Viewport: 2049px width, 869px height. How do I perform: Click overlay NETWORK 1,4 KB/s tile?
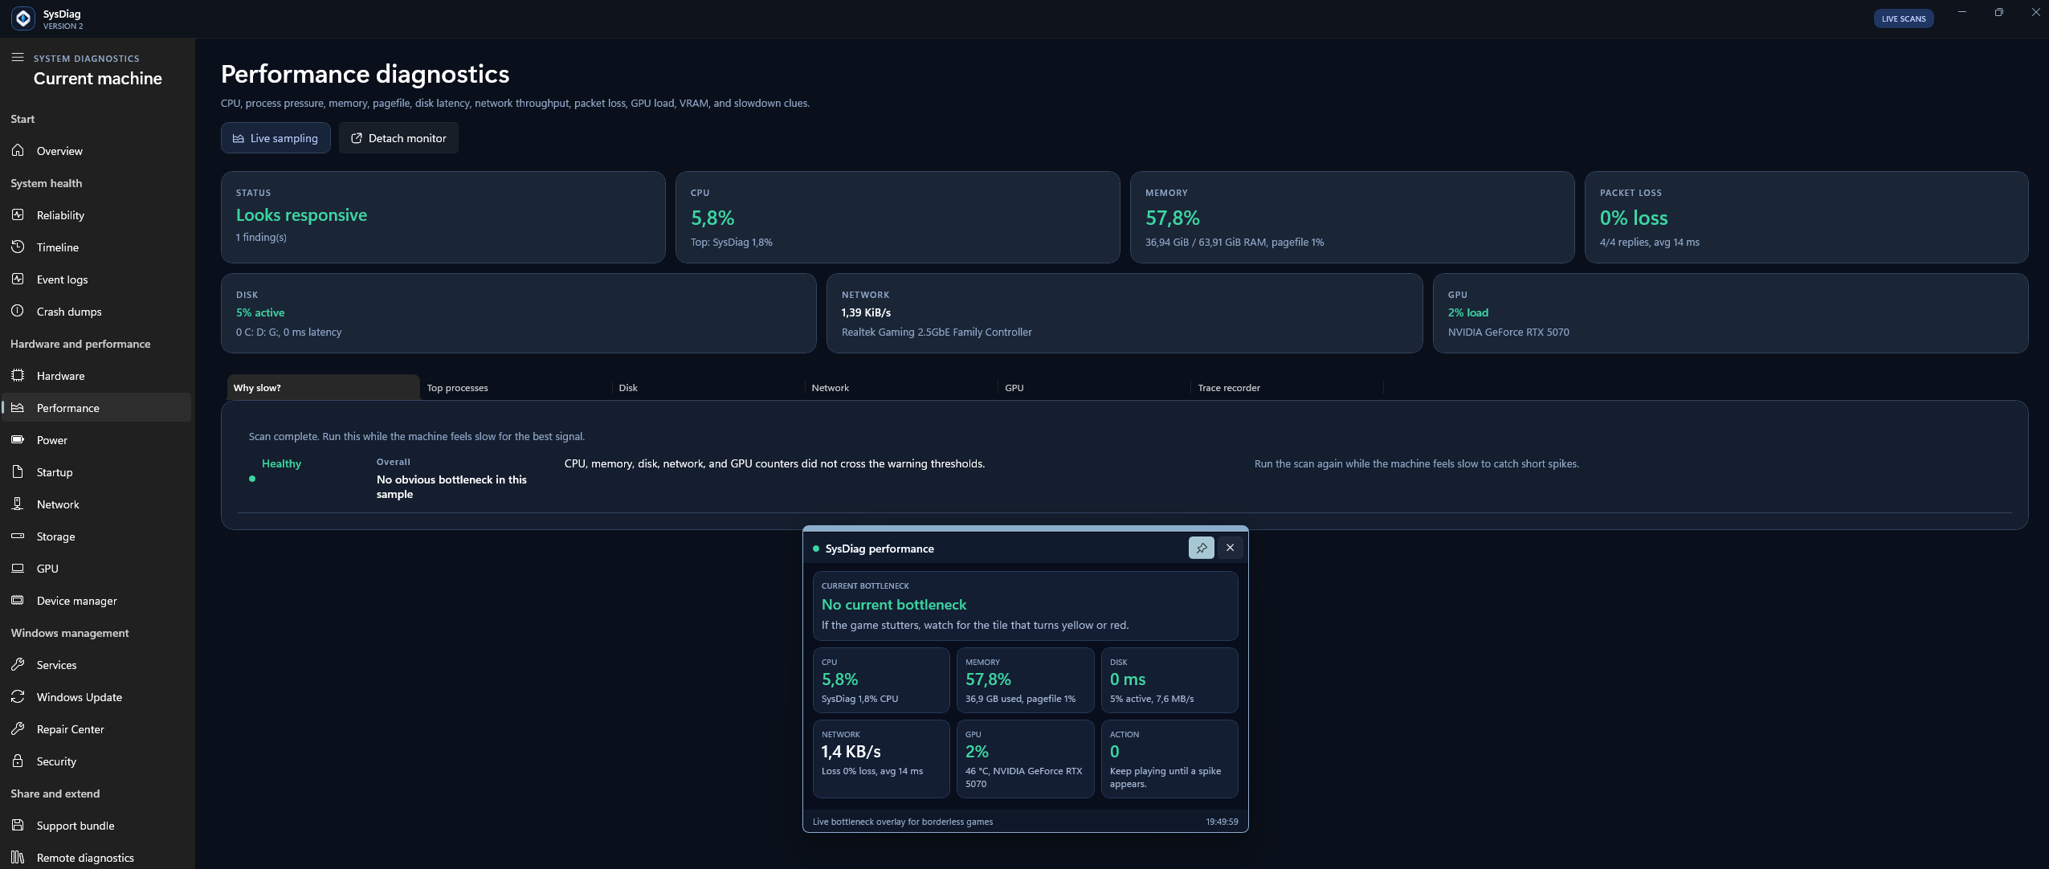[x=881, y=759]
